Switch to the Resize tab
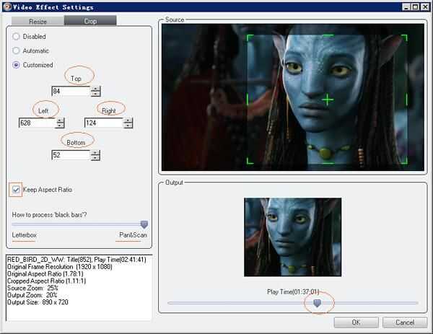This screenshot has width=433, height=334. coord(38,21)
